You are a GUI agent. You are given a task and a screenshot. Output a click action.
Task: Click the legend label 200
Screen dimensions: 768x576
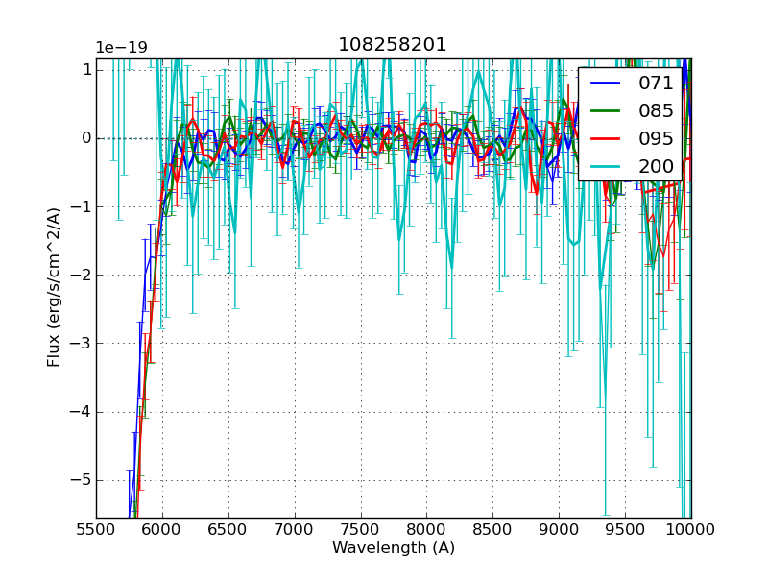[656, 166]
